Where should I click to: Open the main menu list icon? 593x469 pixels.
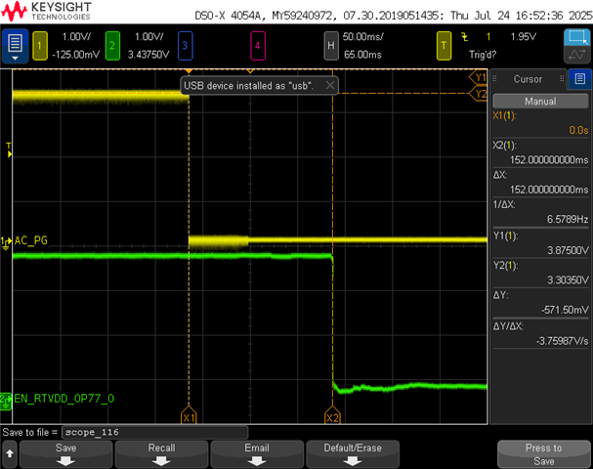[x=15, y=46]
